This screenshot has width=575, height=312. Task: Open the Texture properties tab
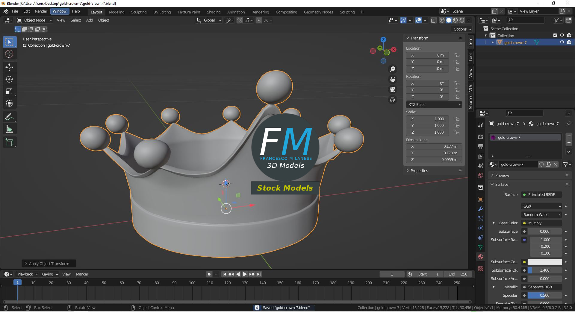(481, 269)
